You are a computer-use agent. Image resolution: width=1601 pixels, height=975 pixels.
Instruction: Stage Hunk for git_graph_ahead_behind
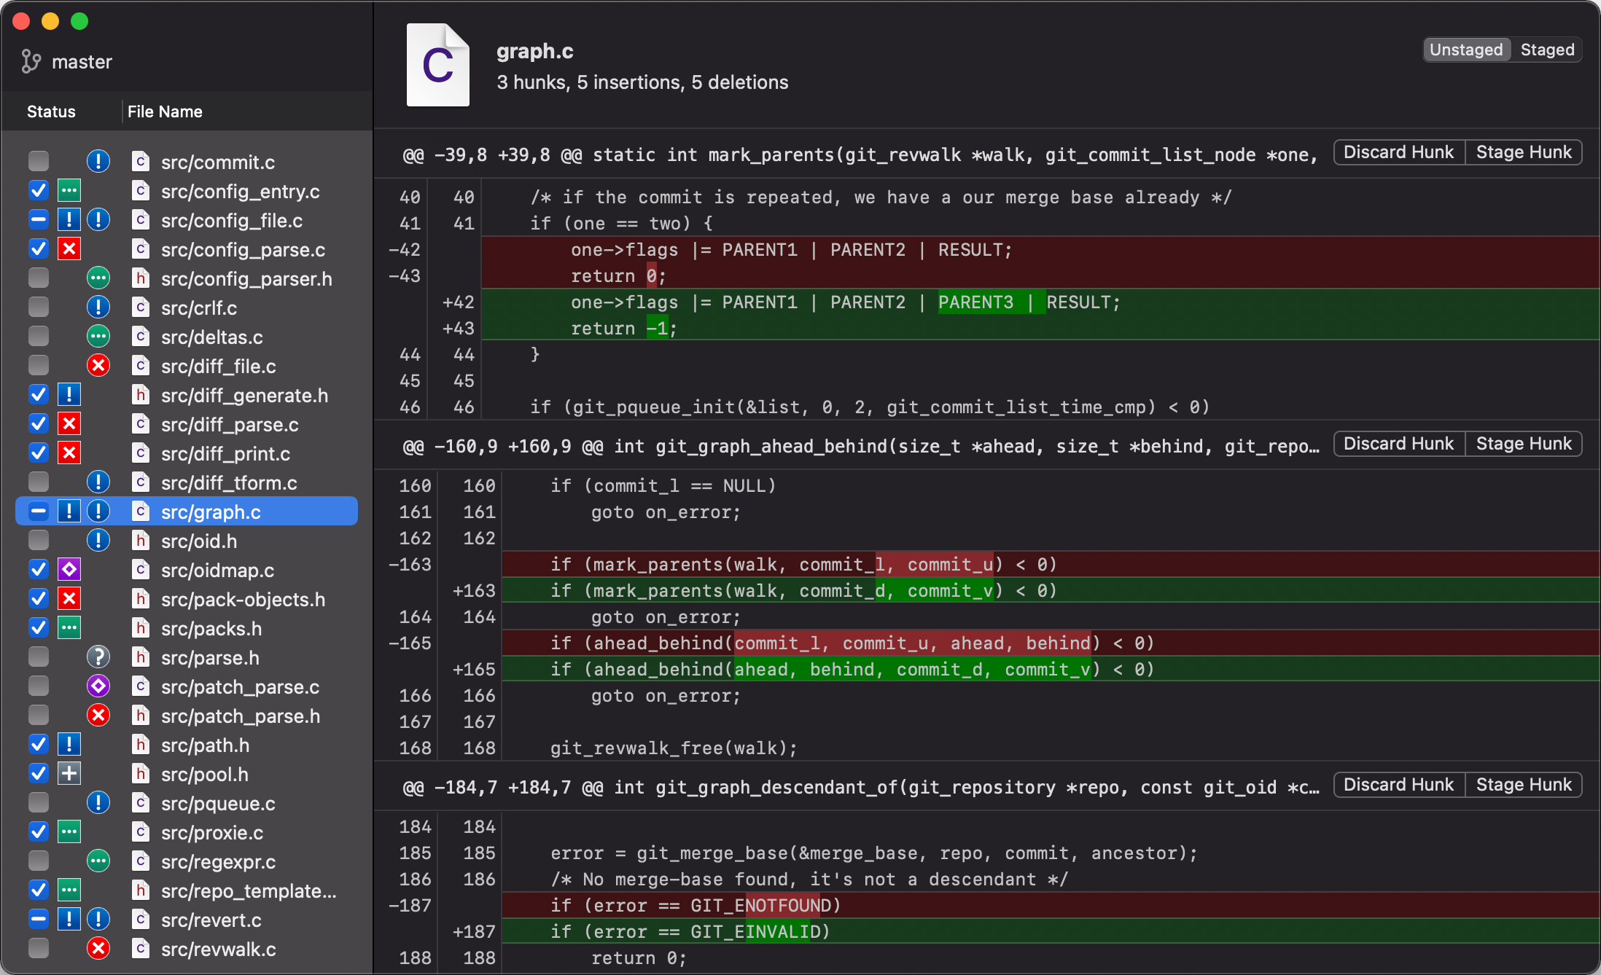pyautogui.click(x=1524, y=444)
